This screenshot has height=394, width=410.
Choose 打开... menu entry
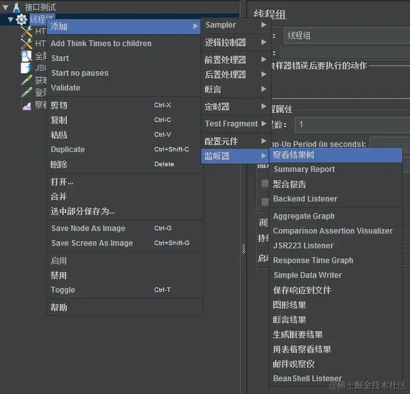[x=125, y=182]
